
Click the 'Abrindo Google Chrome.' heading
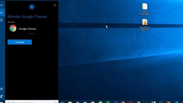click(x=27, y=17)
